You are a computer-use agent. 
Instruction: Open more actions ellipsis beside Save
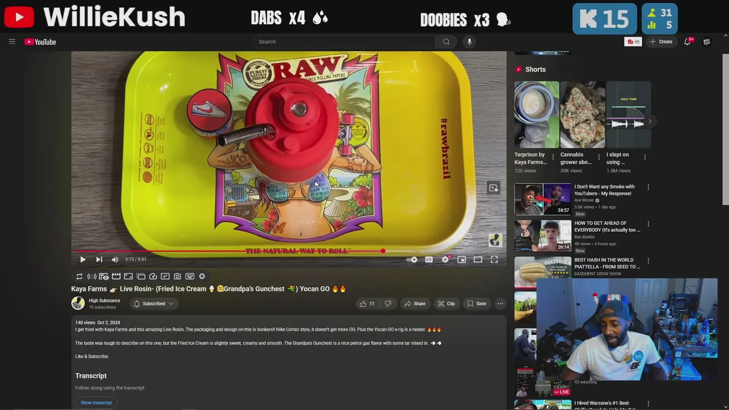(x=500, y=304)
